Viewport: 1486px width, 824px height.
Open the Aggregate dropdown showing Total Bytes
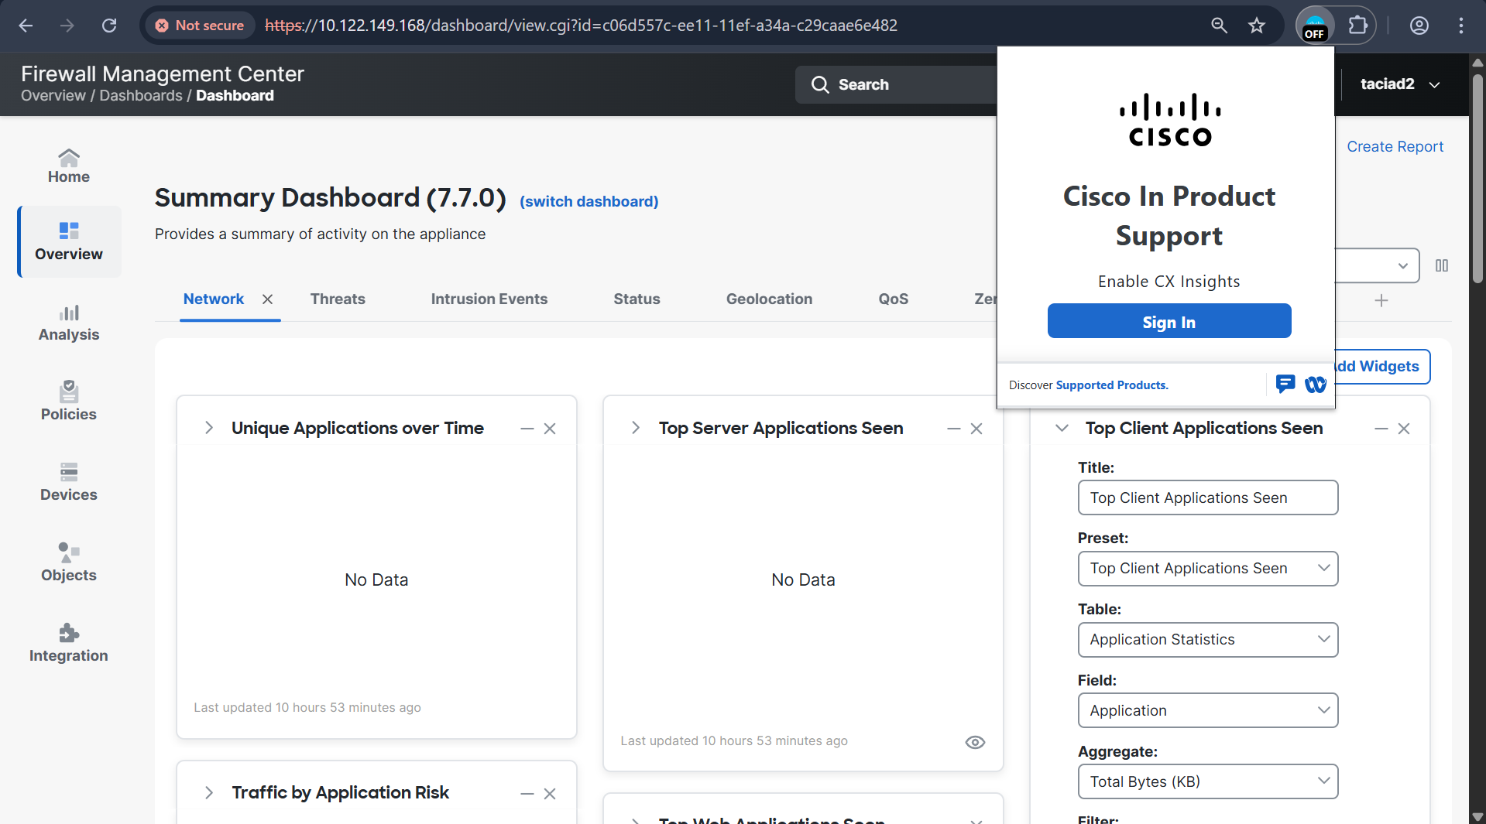click(x=1207, y=781)
